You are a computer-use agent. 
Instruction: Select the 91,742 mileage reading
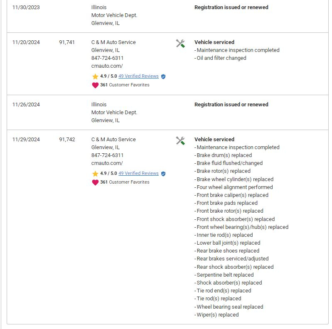pyautogui.click(x=67, y=140)
